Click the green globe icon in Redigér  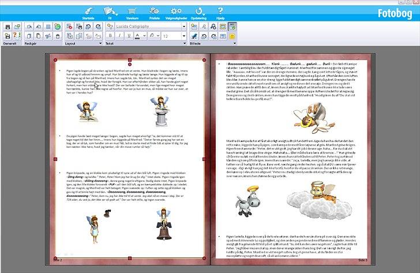(x=57, y=27)
